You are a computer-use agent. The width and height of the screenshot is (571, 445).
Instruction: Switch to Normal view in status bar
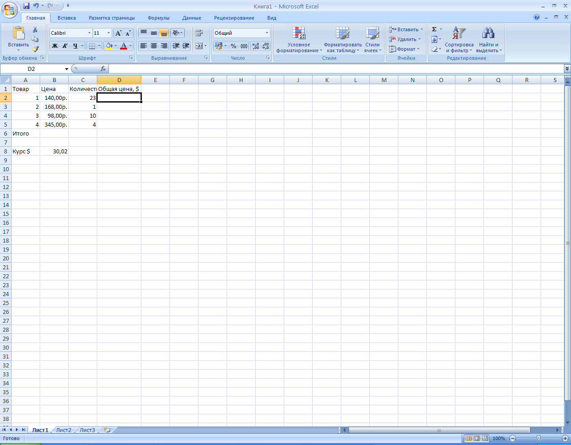click(468, 438)
